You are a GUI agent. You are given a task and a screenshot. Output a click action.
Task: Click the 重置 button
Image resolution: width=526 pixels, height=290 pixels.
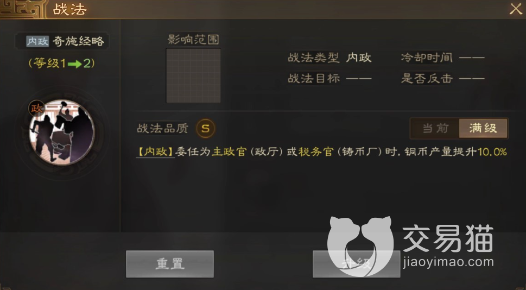tap(170, 264)
